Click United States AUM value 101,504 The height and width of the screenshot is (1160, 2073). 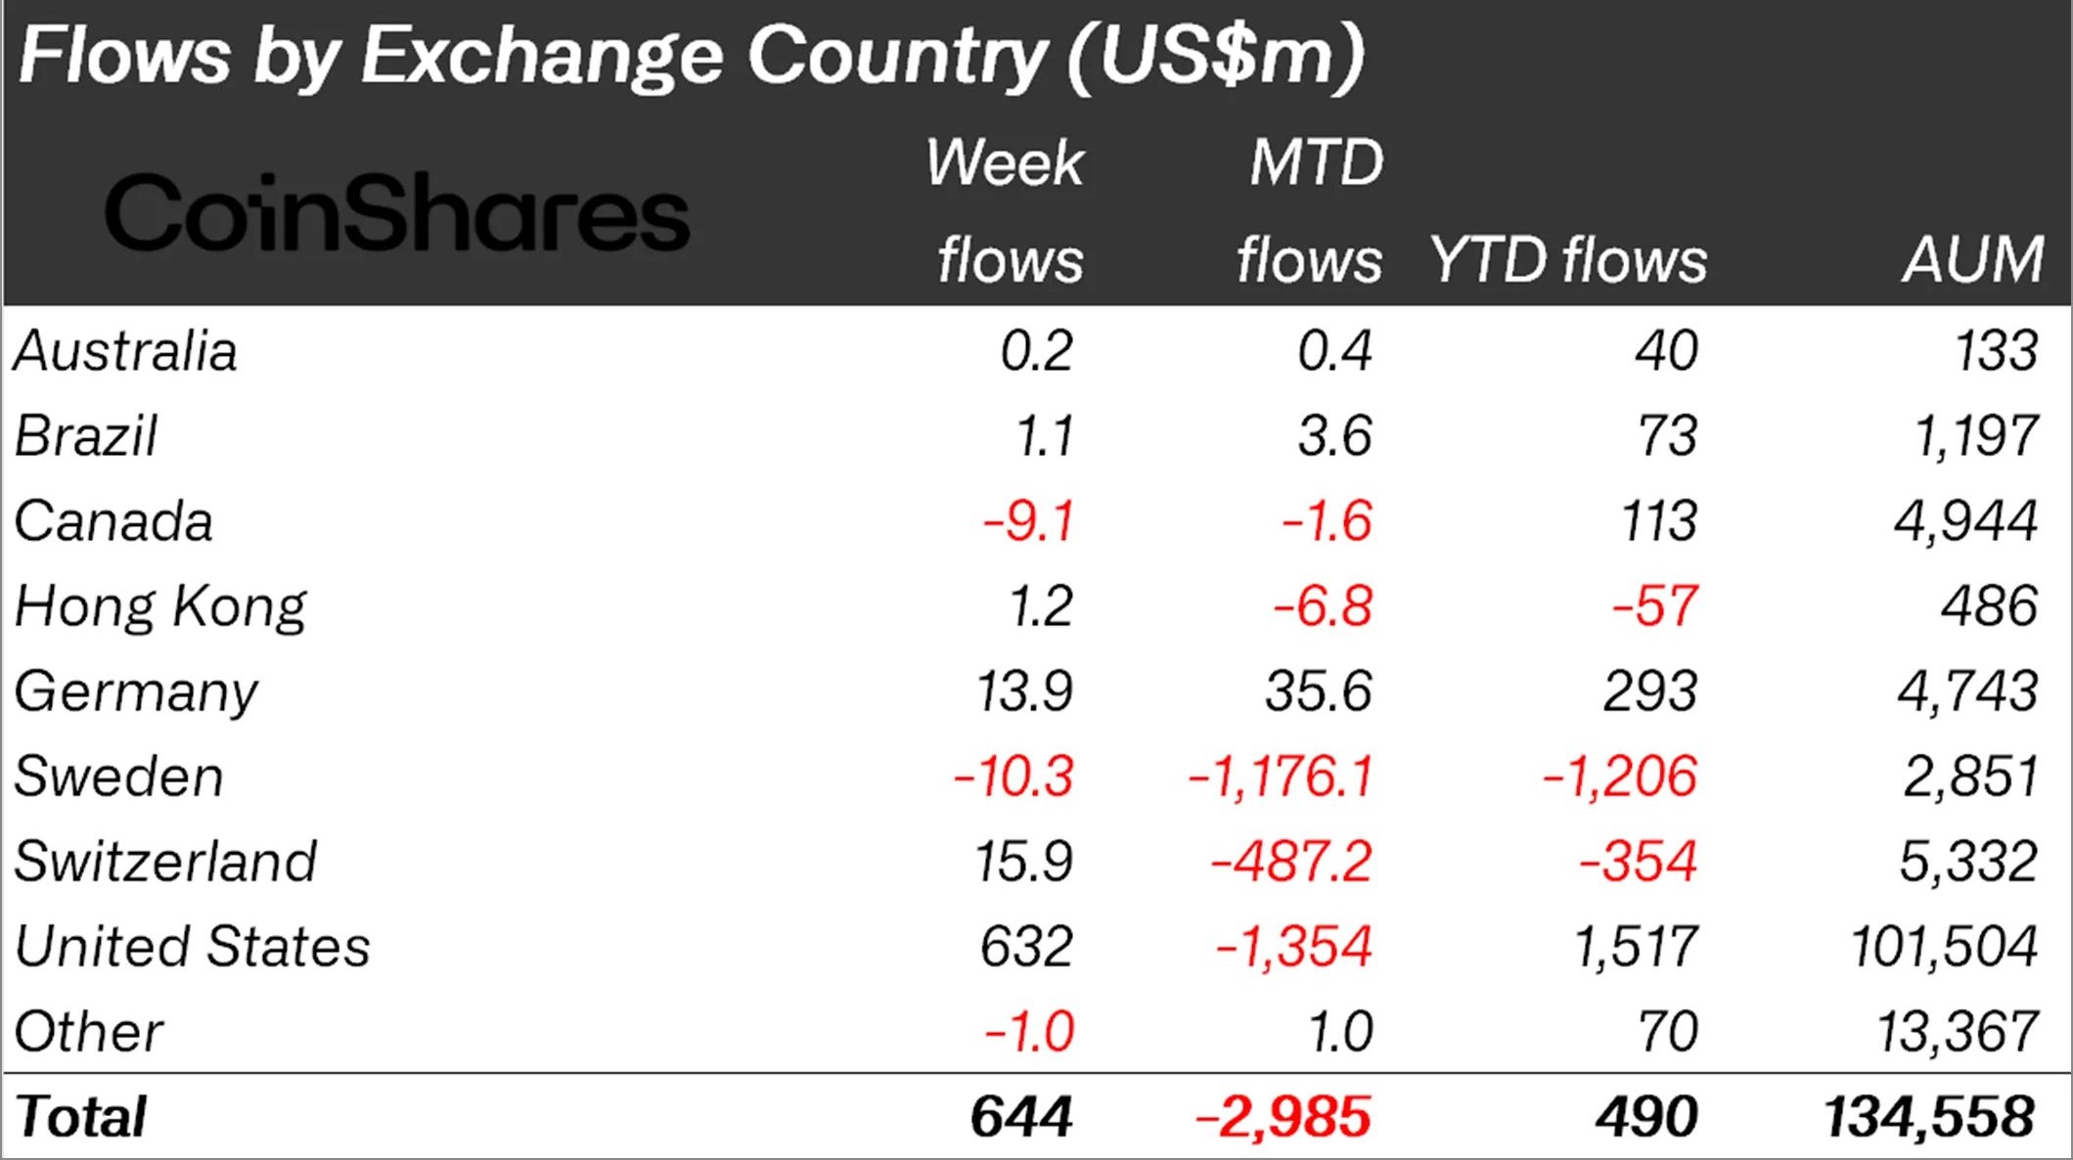click(1944, 948)
